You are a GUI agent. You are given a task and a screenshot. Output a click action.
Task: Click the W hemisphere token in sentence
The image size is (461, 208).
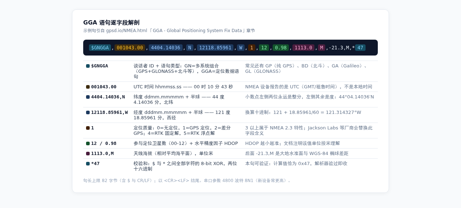[x=241, y=48]
